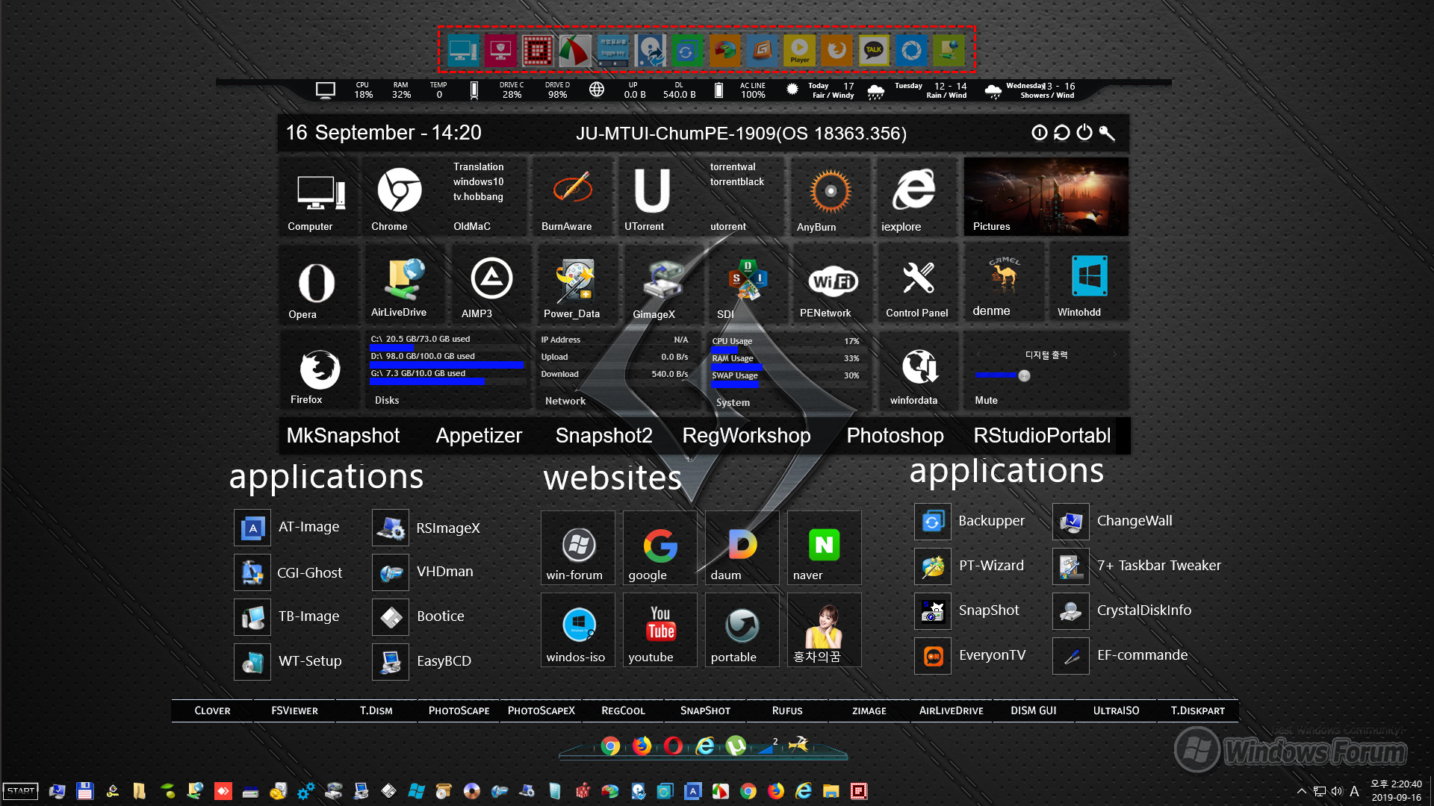Screen dimensions: 1434x806
Task: Click the uTorrent icon in the bottom dock
Action: tap(736, 746)
